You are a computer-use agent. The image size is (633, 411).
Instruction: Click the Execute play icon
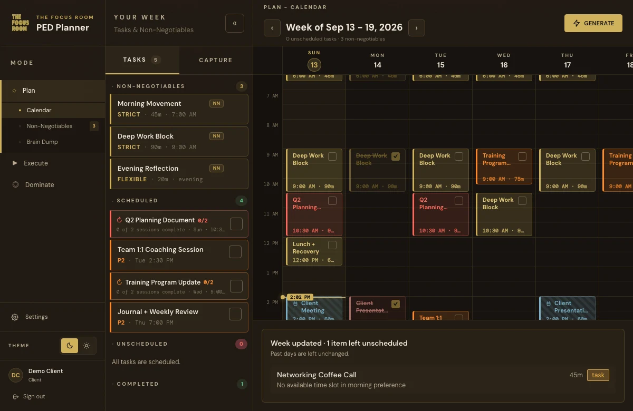(15, 163)
